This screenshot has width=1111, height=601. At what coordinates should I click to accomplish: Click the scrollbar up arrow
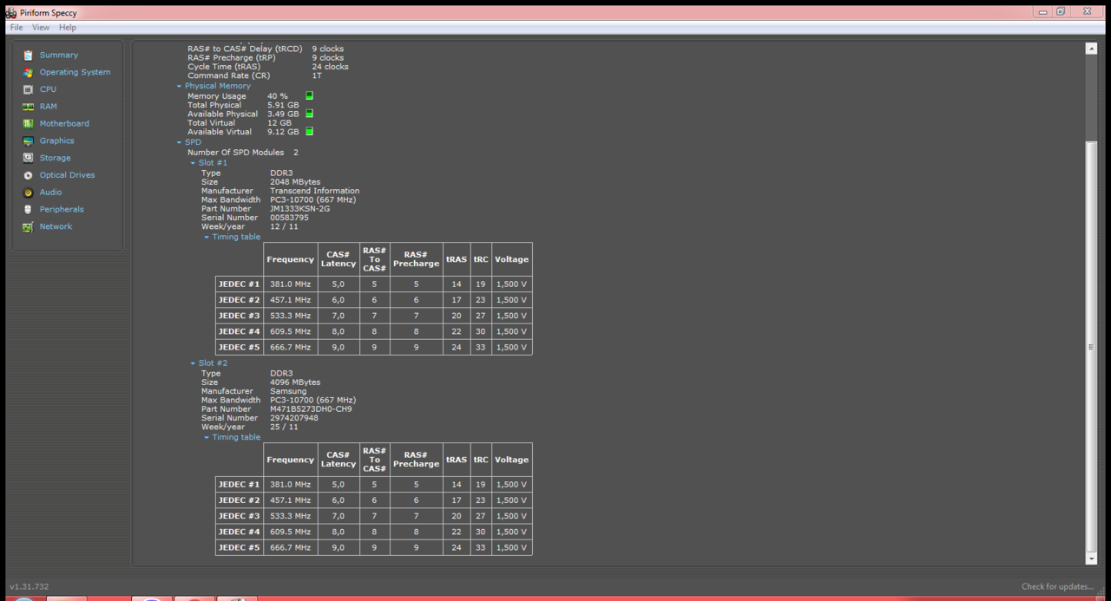tap(1091, 49)
